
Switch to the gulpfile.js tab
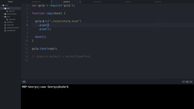pos(67,2)
